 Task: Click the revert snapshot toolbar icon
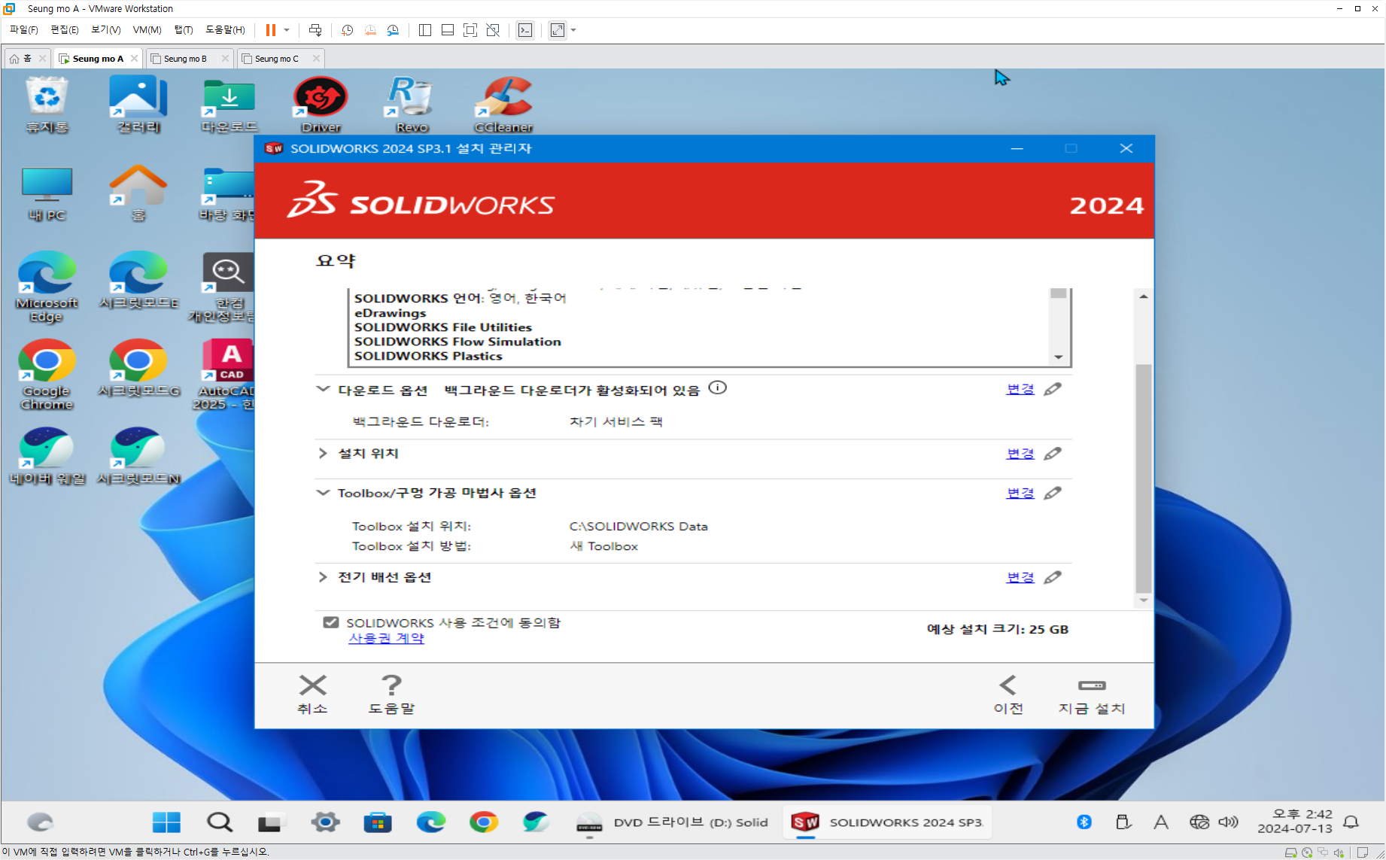[x=370, y=30]
